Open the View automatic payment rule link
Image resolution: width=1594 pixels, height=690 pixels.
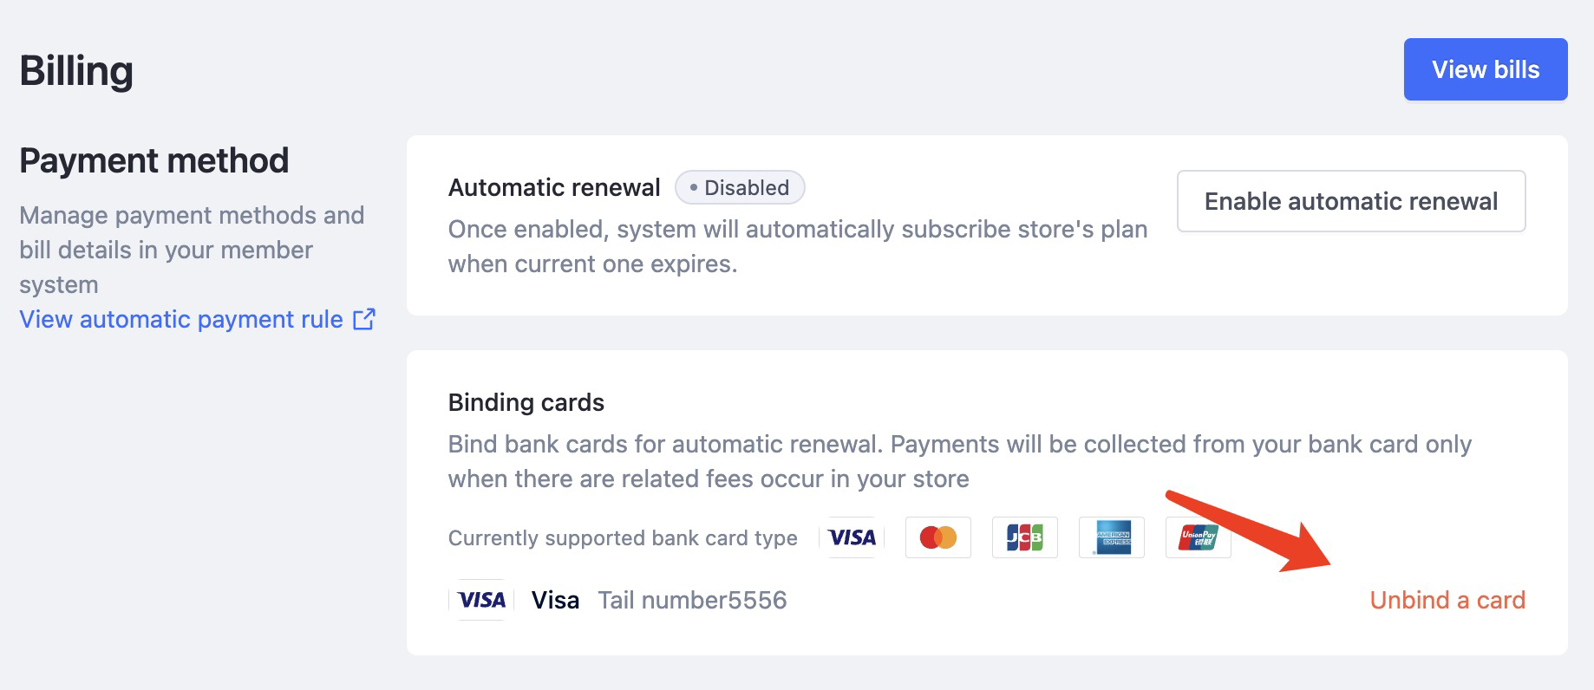point(180,320)
